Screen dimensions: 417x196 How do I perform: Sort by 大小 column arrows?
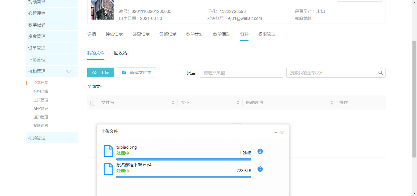point(238,103)
